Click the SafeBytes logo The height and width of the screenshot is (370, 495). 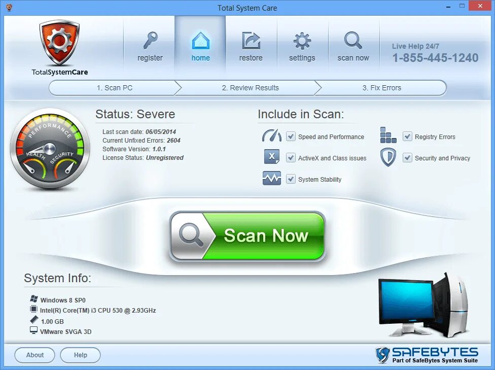coord(427,355)
